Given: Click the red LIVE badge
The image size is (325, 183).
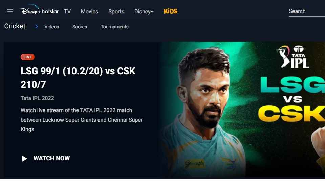Looking at the screenshot, I should click(27, 57).
